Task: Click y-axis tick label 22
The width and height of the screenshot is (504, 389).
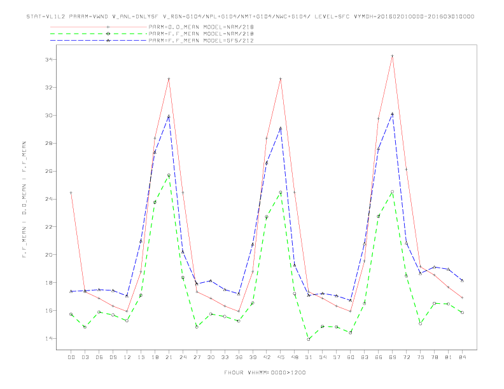Action: coord(48,227)
